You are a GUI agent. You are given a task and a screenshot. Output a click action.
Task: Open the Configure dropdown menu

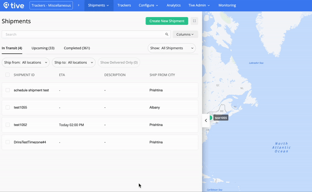[148, 5]
